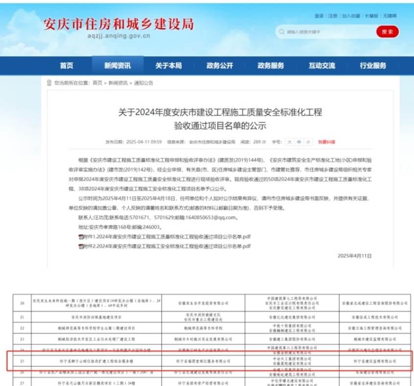Click the PDF icon for 附件2
Viewport: 414px width, 386px height.
point(81,246)
